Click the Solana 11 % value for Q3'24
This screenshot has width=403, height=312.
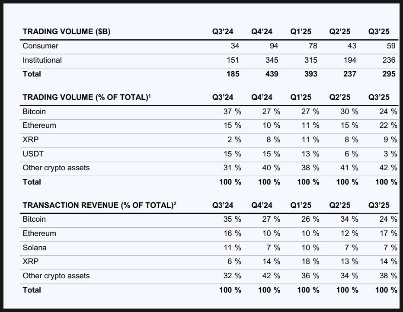pyautogui.click(x=232, y=248)
